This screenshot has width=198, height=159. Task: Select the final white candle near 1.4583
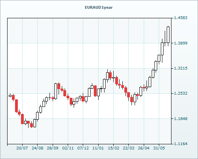coord(168,35)
